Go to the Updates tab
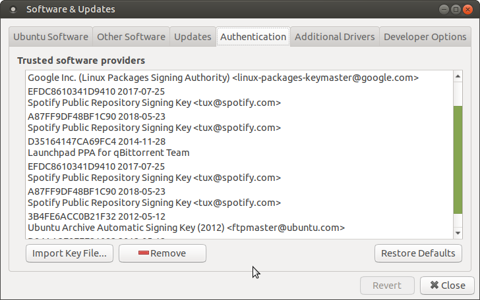 point(193,37)
